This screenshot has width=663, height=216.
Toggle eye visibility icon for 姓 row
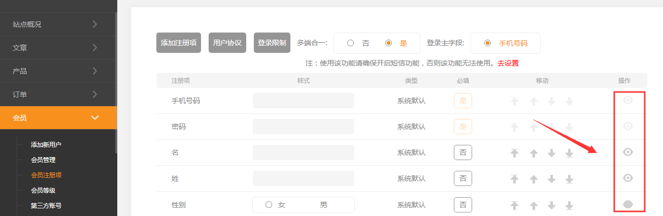(x=628, y=178)
